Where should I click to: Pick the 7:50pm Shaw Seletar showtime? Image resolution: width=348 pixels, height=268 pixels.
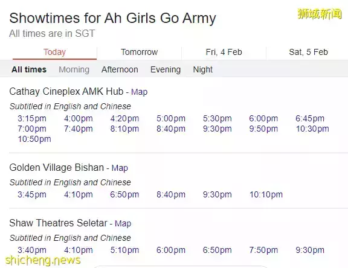click(263, 250)
